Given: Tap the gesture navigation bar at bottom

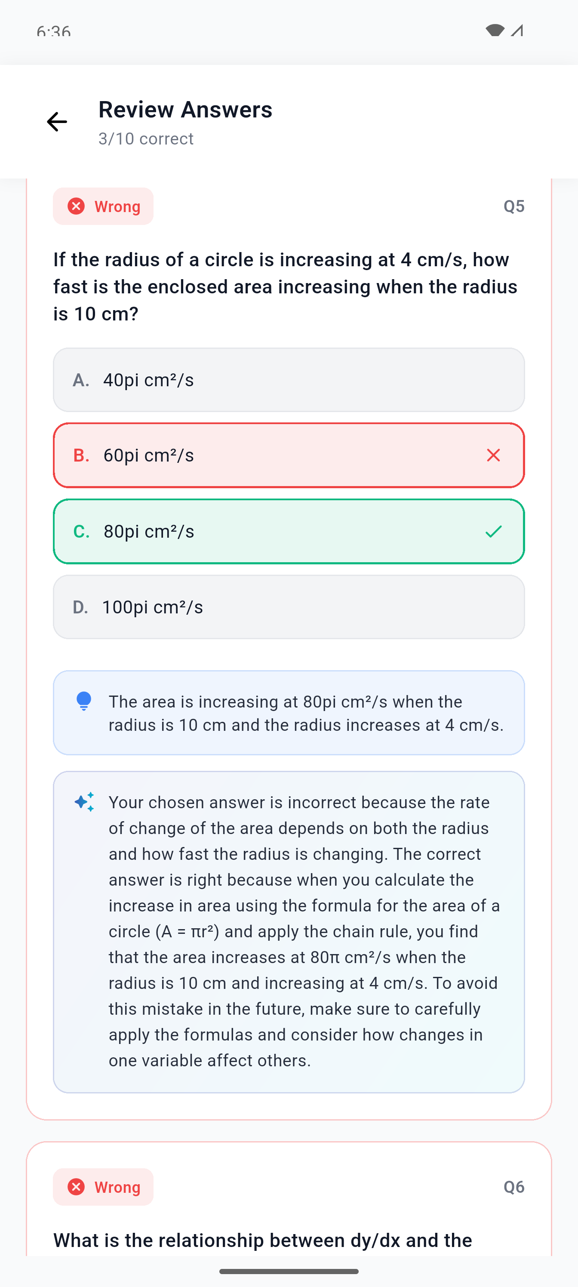Looking at the screenshot, I should [289, 1271].
